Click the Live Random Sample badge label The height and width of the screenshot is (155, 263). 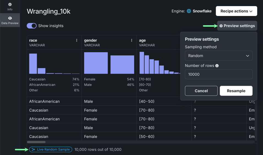click(x=53, y=150)
